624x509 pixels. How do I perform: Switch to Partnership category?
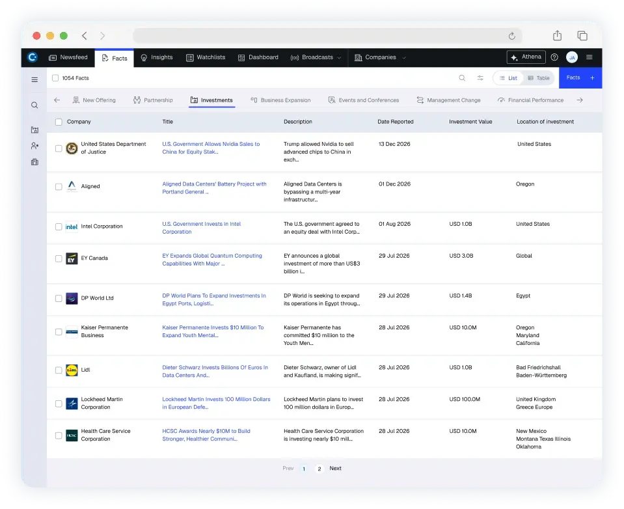pos(153,100)
